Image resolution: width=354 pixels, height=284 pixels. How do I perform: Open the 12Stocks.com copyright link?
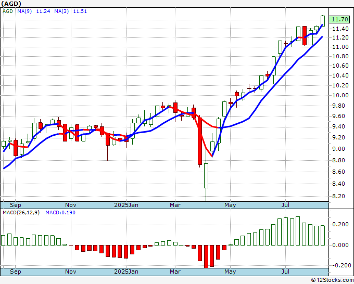332,280
